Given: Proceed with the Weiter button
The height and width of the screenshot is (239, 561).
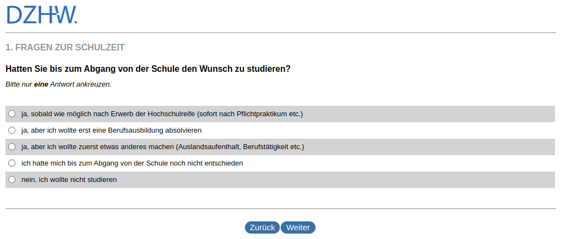Looking at the screenshot, I should (x=298, y=227).
